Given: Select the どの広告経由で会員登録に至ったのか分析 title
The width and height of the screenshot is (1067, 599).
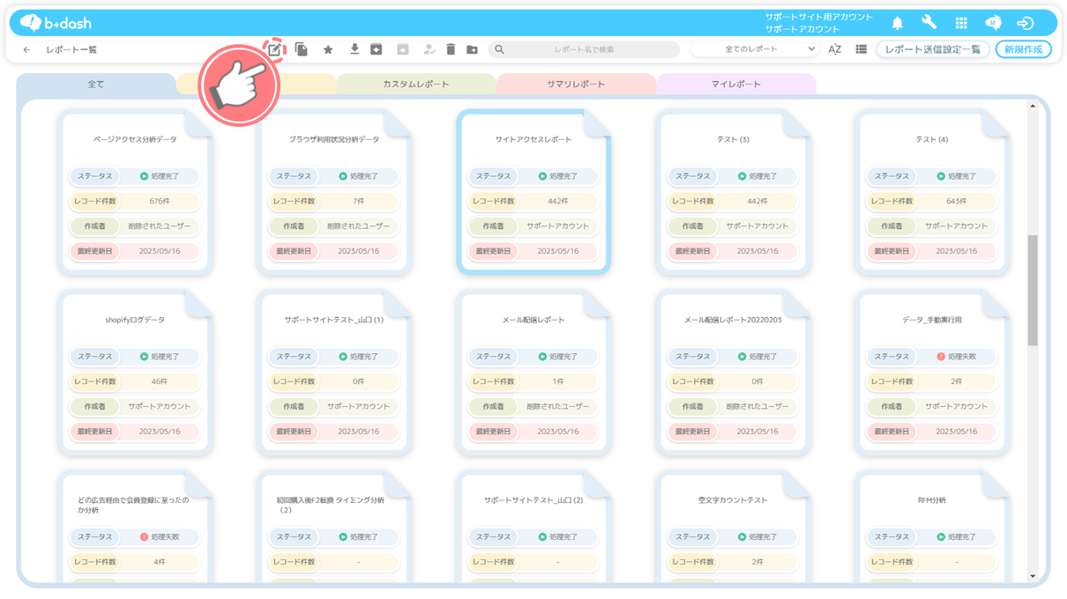Looking at the screenshot, I should click(x=133, y=505).
